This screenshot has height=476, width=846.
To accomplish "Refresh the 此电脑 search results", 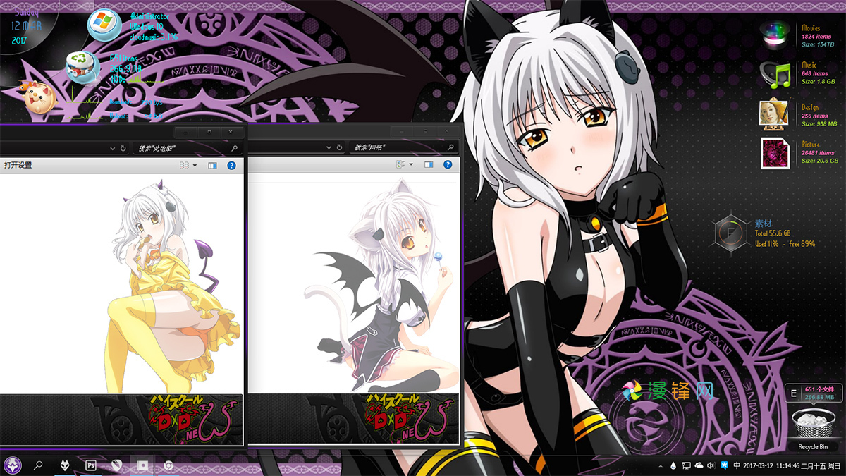I will [x=123, y=147].
